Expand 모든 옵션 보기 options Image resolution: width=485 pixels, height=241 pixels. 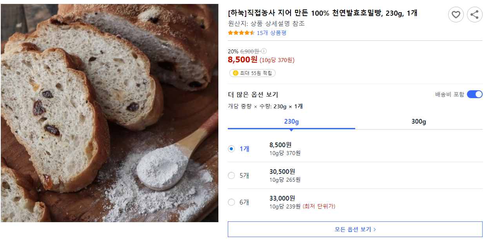355,229
